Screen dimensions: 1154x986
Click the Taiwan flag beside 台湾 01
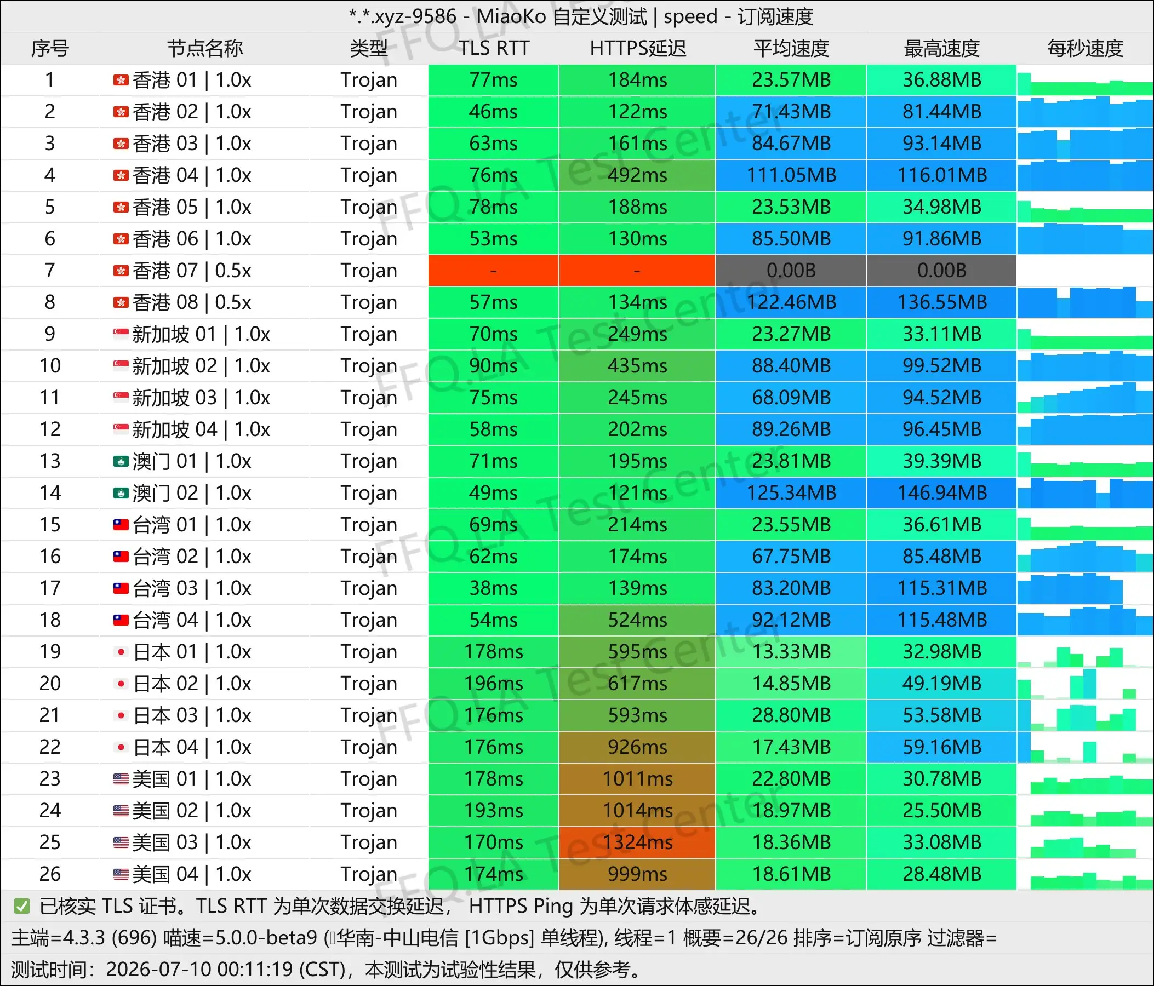coord(121,524)
